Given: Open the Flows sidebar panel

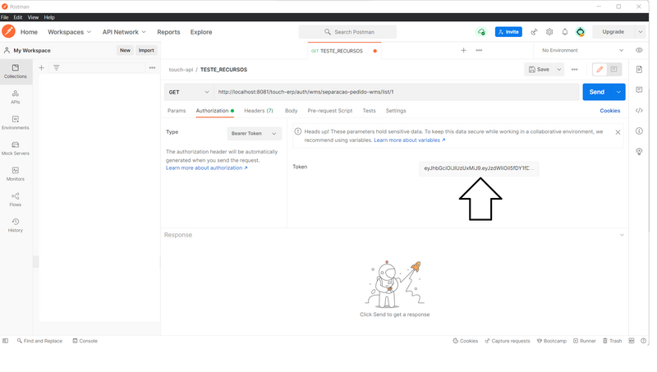Looking at the screenshot, I should point(16,200).
